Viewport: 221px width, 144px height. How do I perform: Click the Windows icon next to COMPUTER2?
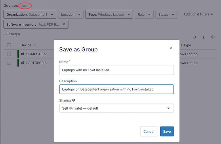(x=22, y=54)
